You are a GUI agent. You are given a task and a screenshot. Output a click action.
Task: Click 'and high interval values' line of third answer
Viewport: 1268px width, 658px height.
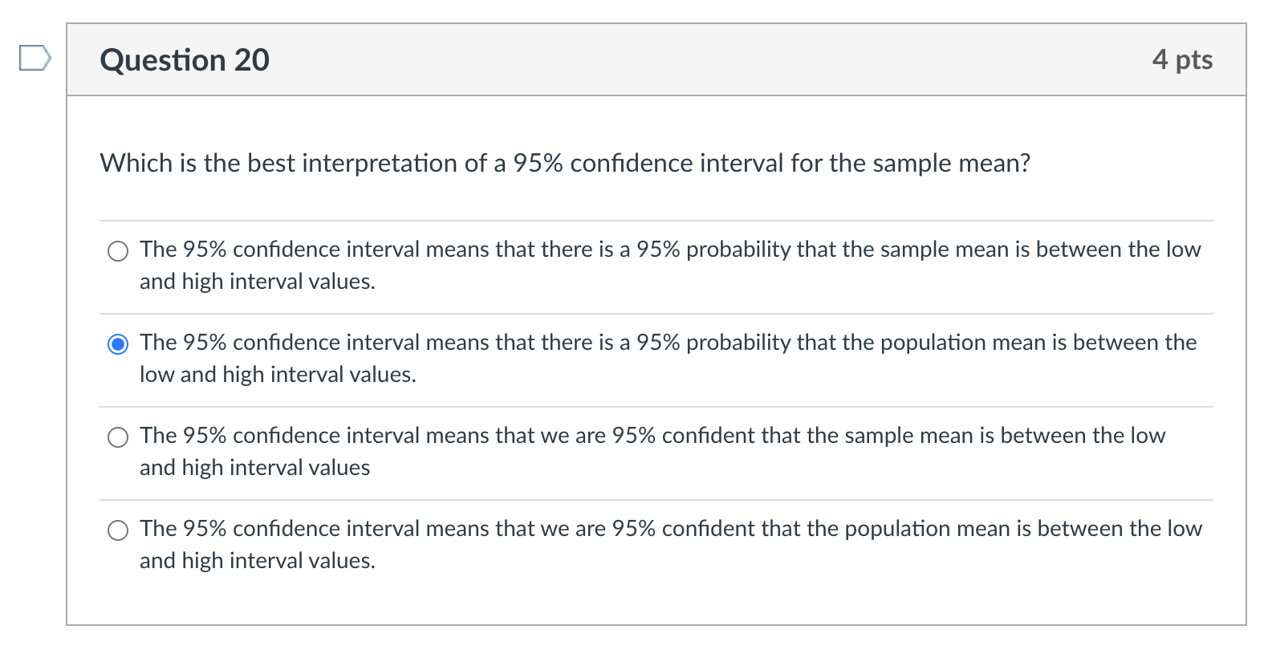(254, 468)
